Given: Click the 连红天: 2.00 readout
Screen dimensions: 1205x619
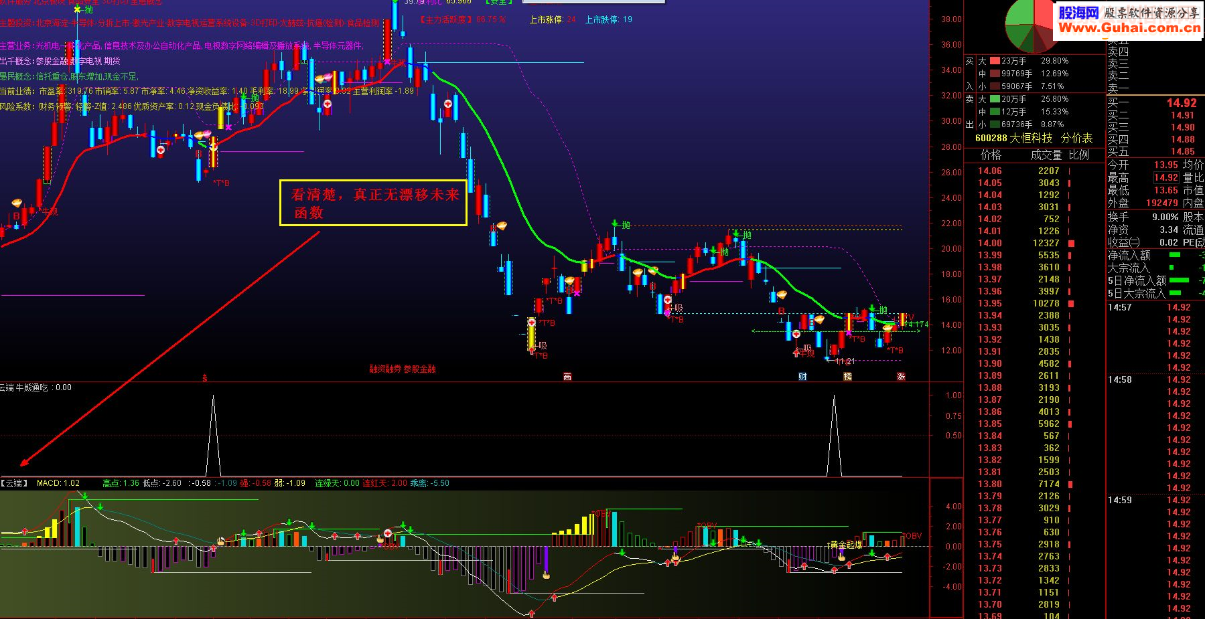Looking at the screenshot, I should pyautogui.click(x=384, y=483).
